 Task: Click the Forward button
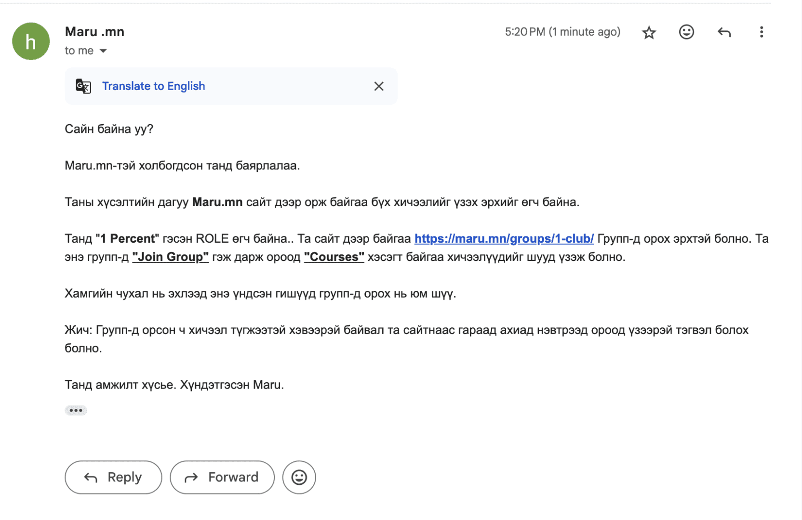(222, 477)
